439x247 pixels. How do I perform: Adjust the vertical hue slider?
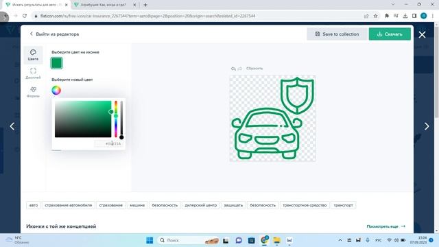pos(116,119)
